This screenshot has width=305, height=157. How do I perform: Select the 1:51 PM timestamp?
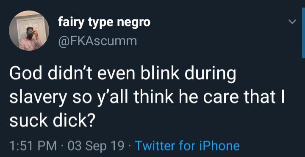click(x=33, y=146)
